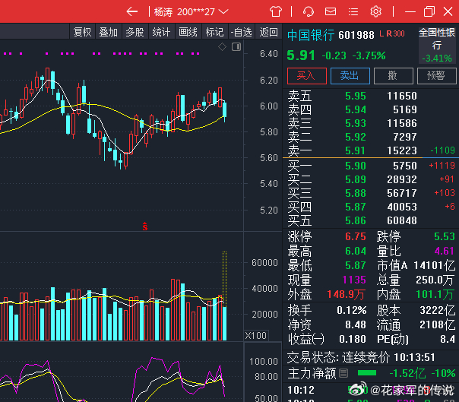This screenshot has height=402, width=459.
Task: Click the 总量 value 250.0万
Action: click(435, 280)
